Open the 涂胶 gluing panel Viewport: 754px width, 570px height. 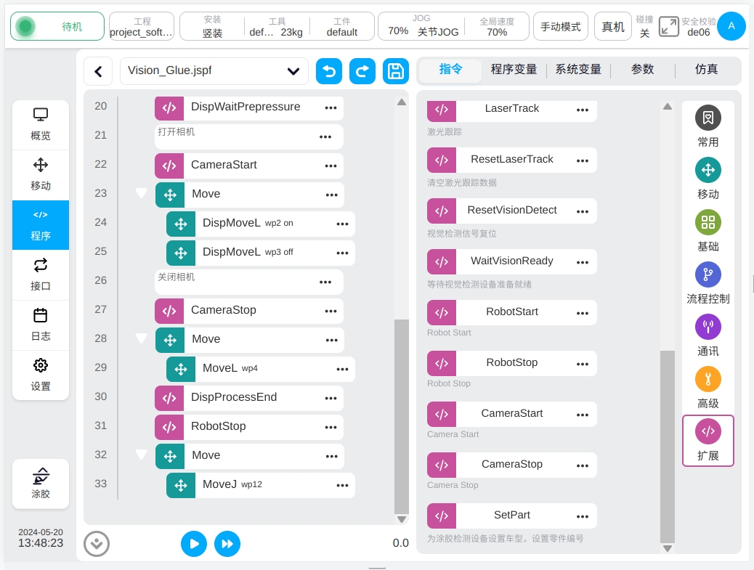point(41,484)
